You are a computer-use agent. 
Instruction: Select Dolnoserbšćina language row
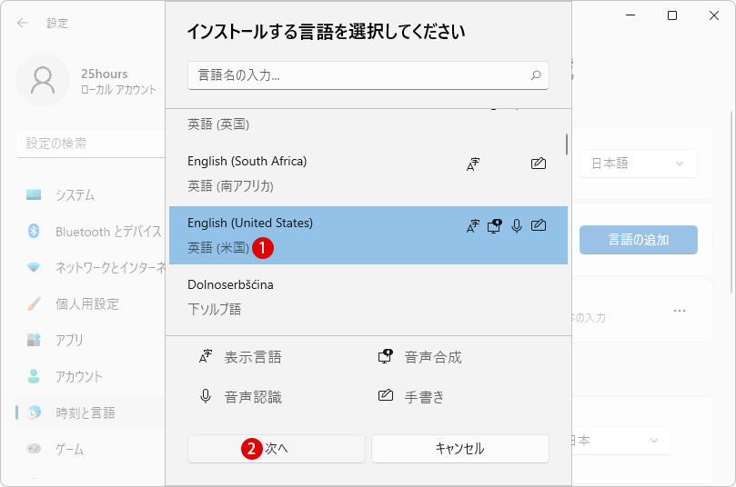[x=368, y=297]
